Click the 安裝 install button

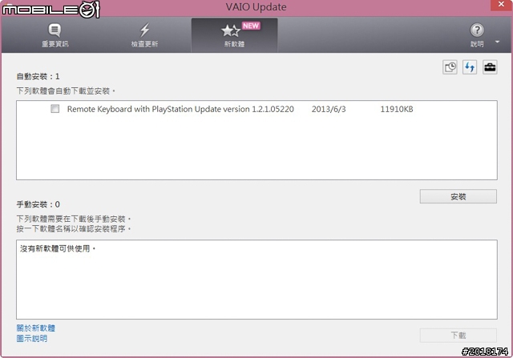pos(458,196)
